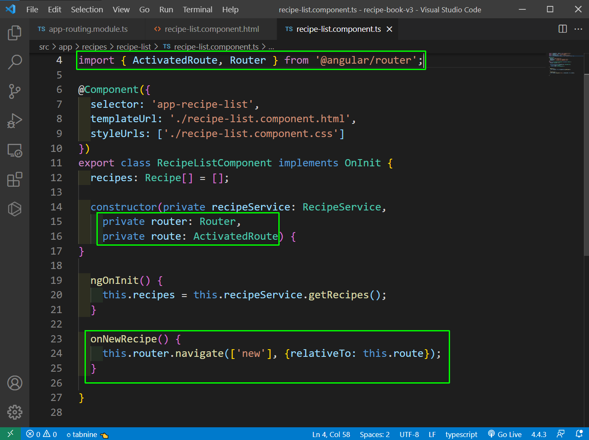Open the Search view in activity bar

[x=14, y=62]
